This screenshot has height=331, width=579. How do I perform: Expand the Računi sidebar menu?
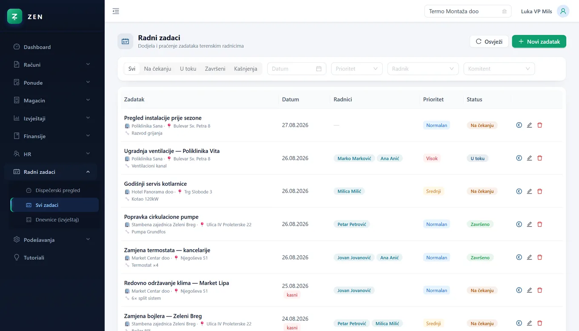point(52,65)
